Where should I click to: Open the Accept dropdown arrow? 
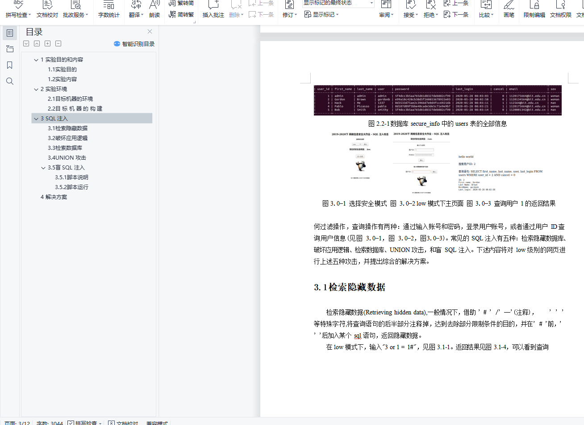coord(417,15)
